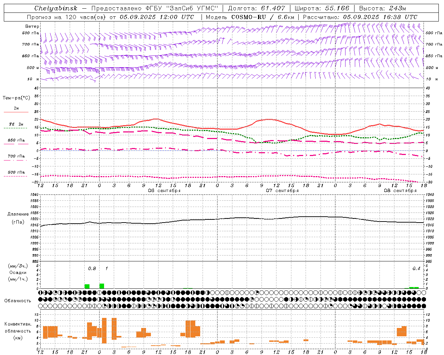Click the '08 сентября' date label
444x355 pixels.
pyautogui.click(x=400, y=191)
